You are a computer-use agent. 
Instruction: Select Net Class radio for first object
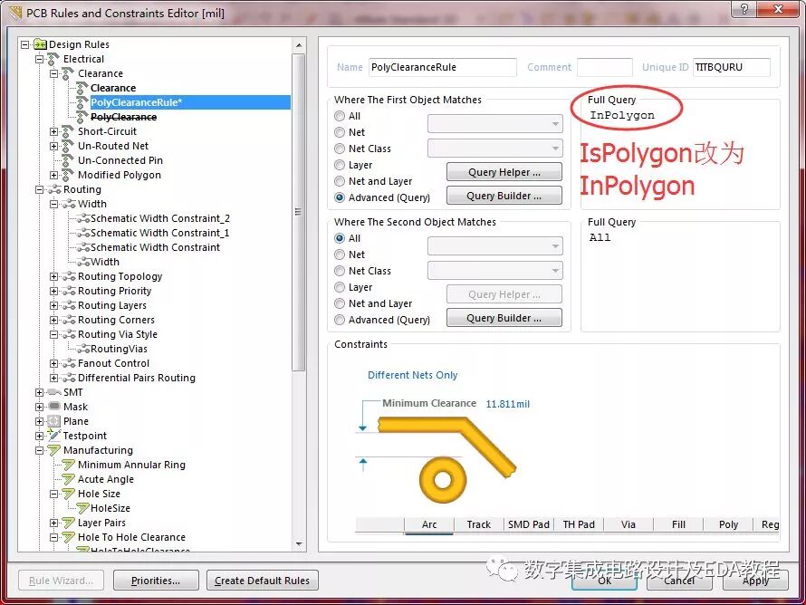click(x=340, y=149)
